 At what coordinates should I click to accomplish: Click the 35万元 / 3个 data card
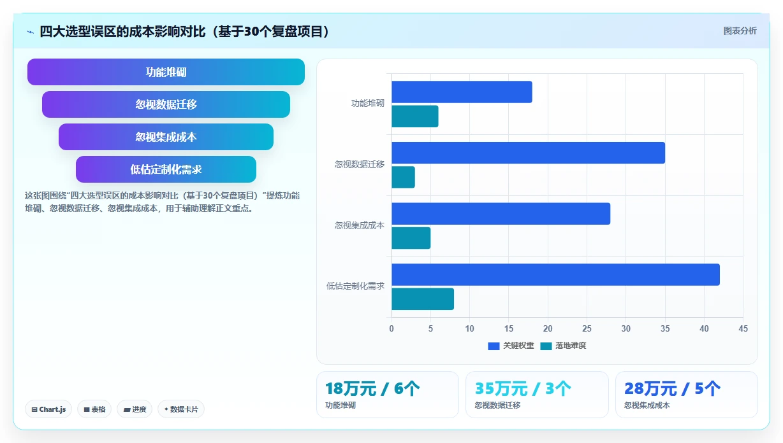[537, 395]
